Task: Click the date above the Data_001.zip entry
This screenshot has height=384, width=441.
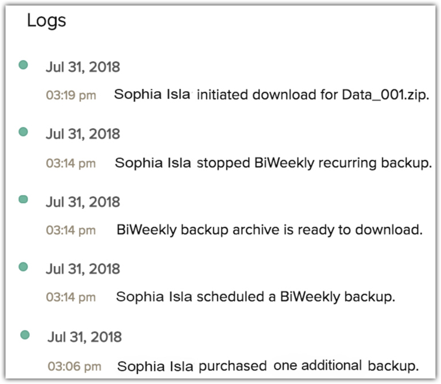Action: [83, 66]
